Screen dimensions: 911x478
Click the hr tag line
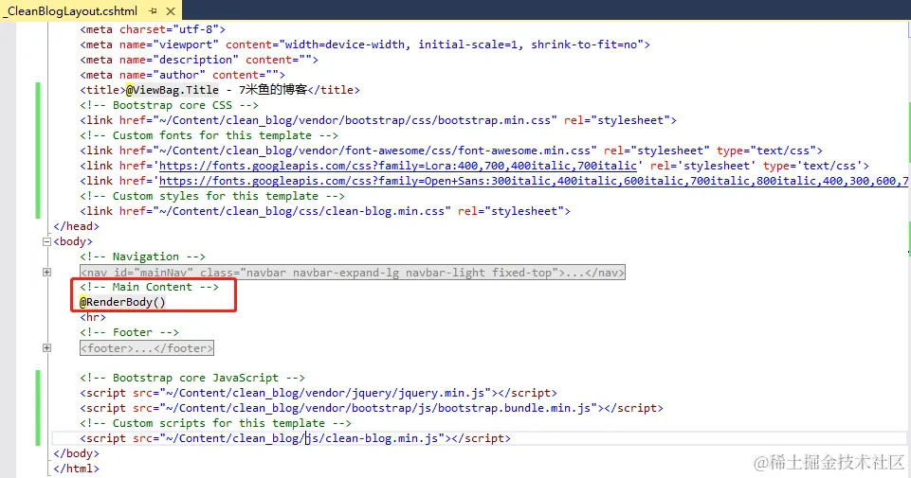(93, 317)
